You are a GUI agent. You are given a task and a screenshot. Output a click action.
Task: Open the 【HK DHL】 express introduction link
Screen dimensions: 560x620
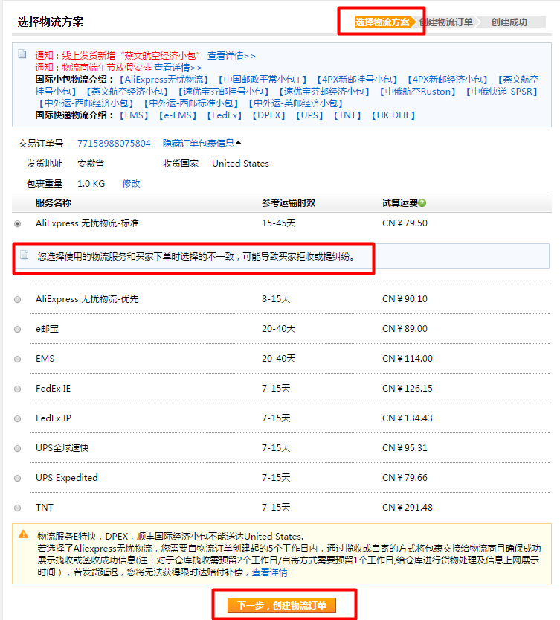[x=393, y=115]
